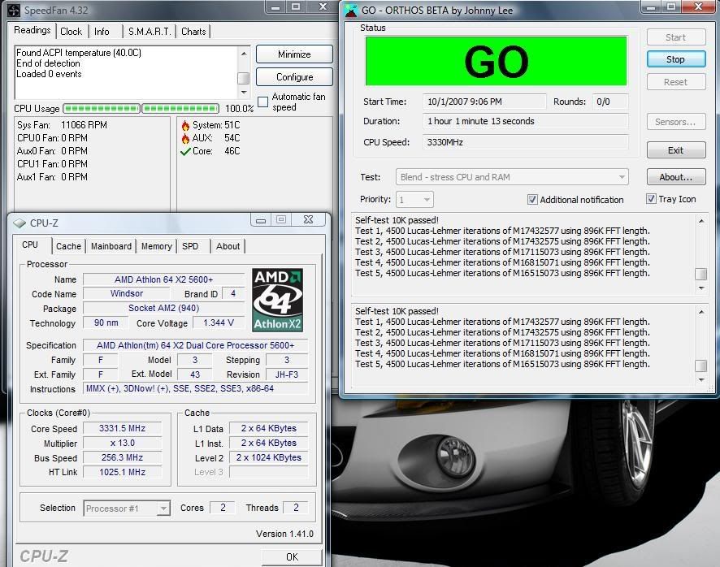Uncheck the Tray Icon option
The image size is (720, 567).
(x=651, y=199)
